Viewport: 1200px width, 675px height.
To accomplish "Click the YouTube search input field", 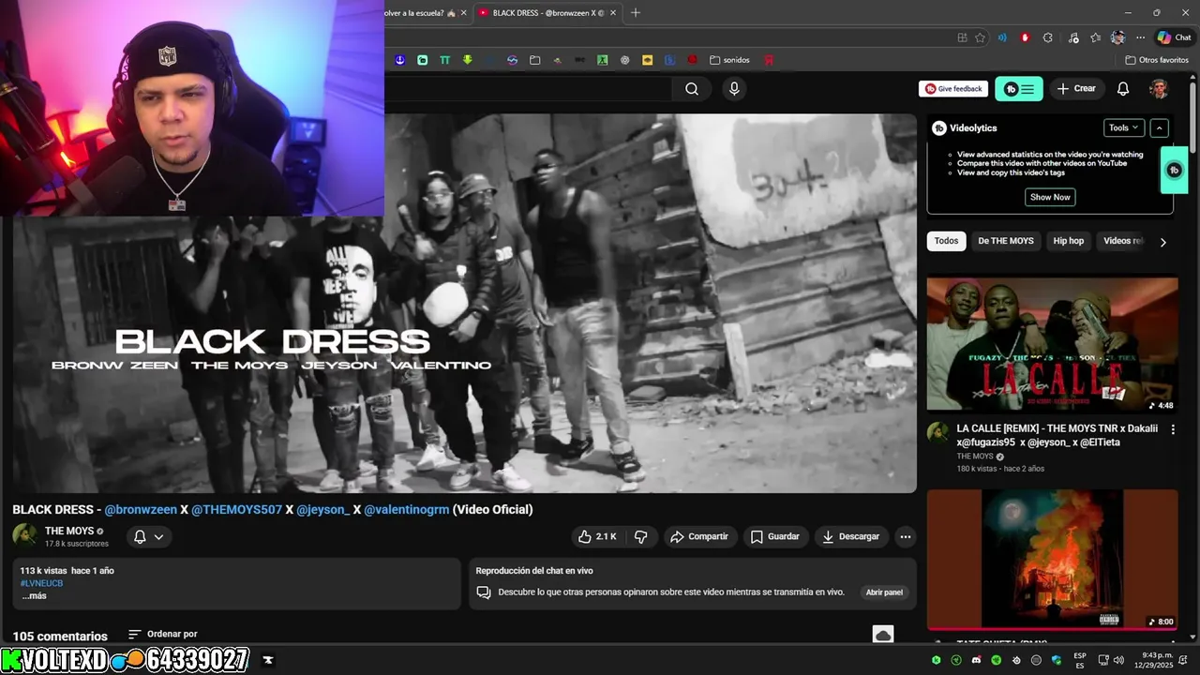I will point(528,89).
